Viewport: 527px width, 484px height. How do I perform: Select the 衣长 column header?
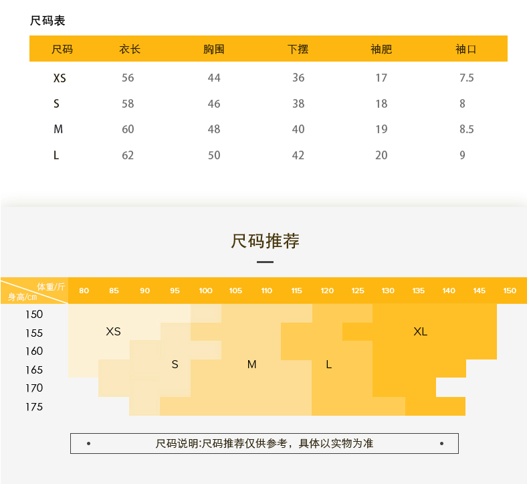pos(130,49)
